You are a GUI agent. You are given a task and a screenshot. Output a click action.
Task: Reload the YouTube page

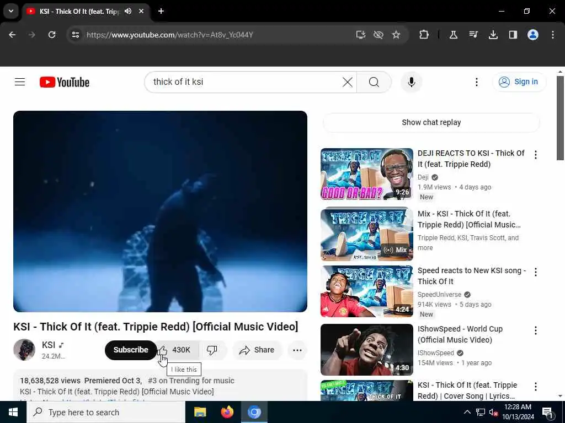[x=52, y=35]
